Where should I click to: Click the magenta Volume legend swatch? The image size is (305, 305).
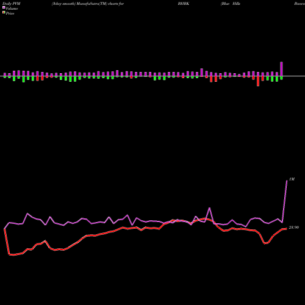point(4,8)
